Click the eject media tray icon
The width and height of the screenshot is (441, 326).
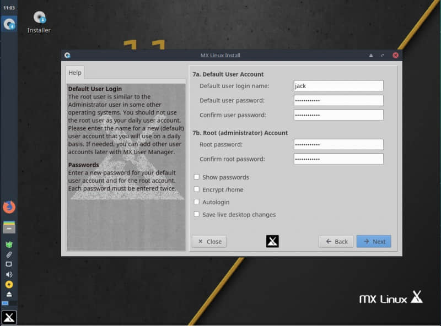pos(9,294)
